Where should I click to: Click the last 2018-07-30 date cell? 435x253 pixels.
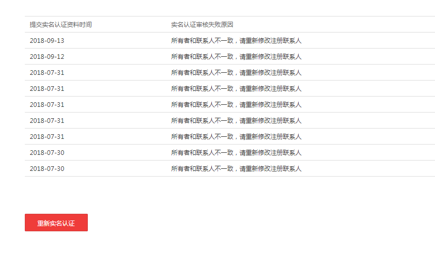tap(47, 169)
